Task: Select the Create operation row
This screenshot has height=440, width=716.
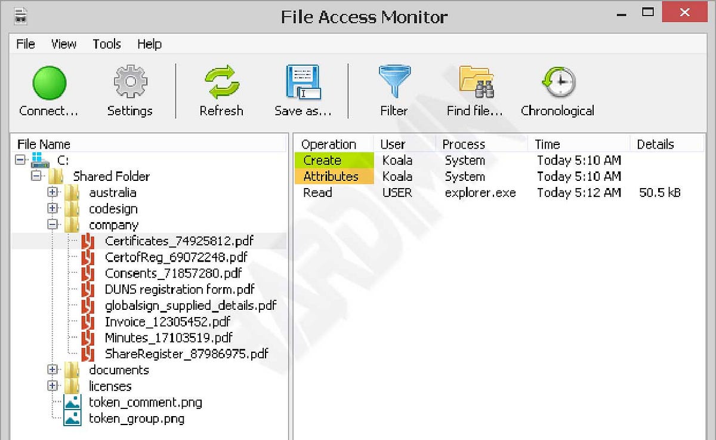Action: [x=323, y=160]
